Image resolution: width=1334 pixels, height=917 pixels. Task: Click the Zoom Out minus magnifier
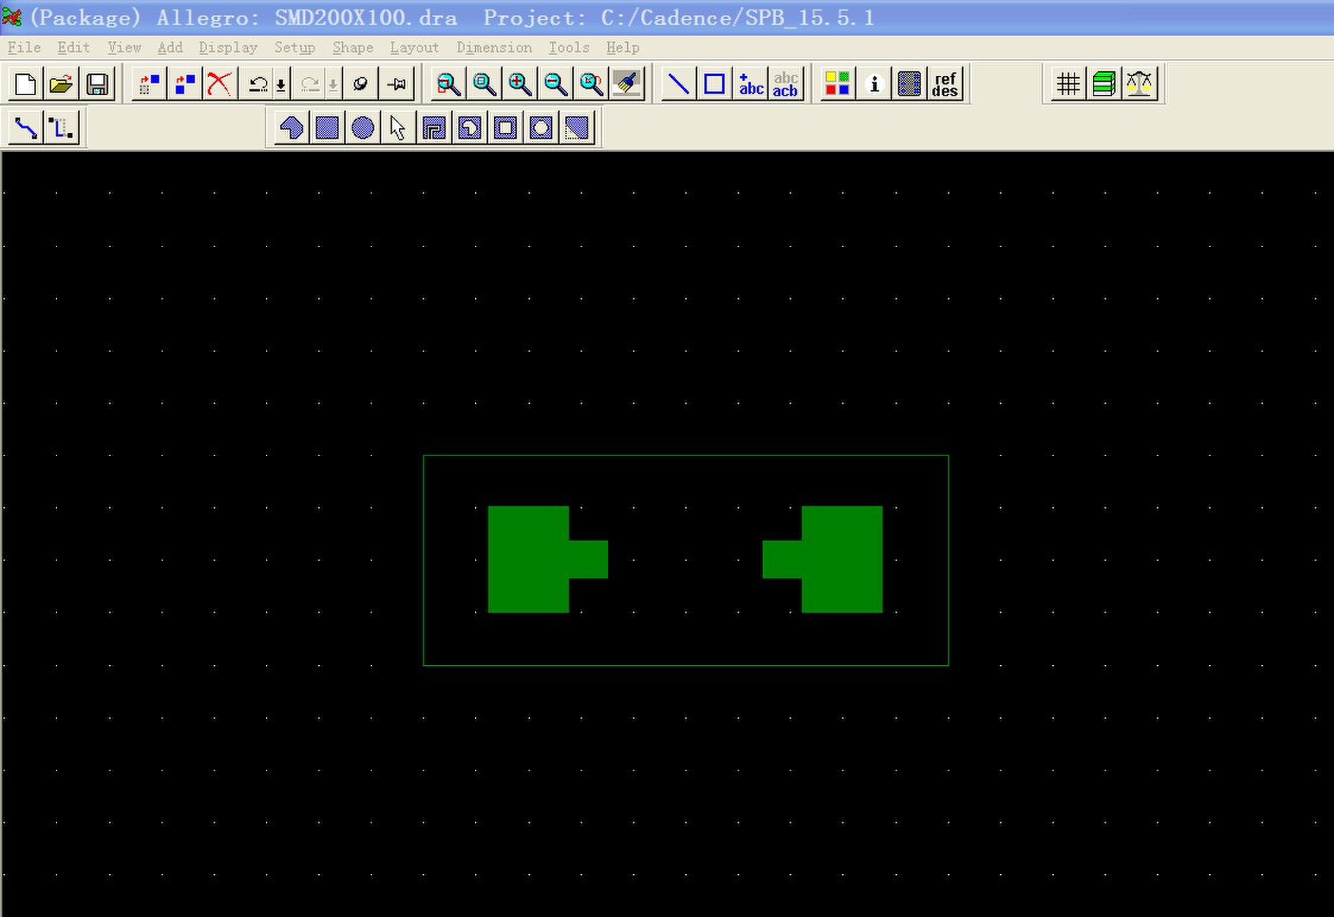tap(555, 84)
